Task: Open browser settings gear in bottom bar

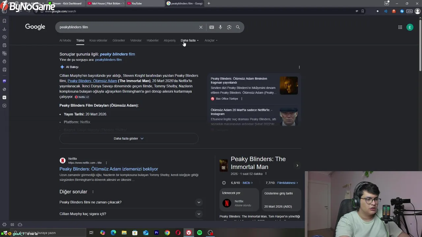Action: pos(4,224)
